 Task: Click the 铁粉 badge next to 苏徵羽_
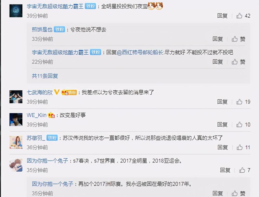click(x=52, y=138)
